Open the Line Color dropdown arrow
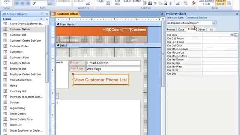240x135 pixels. click(x=181, y=3)
